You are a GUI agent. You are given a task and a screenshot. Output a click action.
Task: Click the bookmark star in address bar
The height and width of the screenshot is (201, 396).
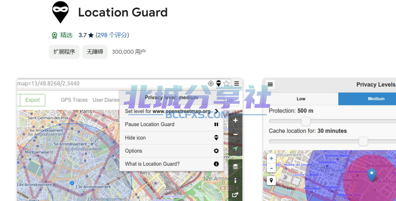tap(226, 83)
